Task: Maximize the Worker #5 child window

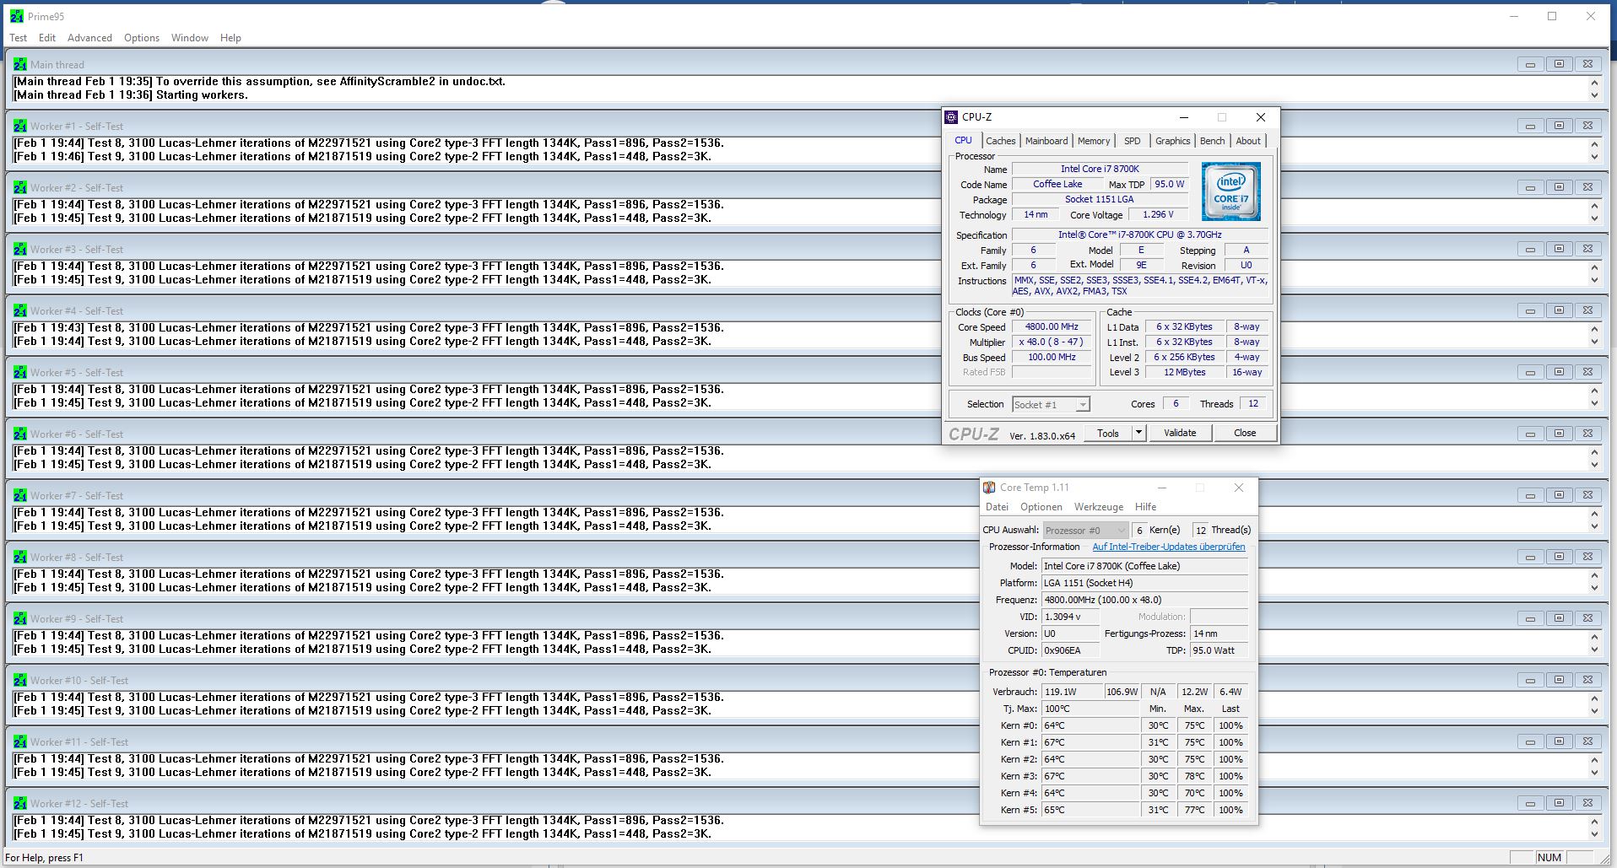Action: pos(1559,372)
